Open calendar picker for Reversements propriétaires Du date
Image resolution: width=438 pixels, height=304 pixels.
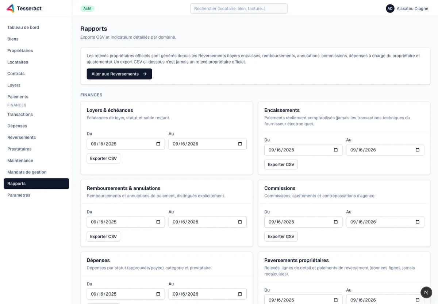pyautogui.click(x=336, y=300)
